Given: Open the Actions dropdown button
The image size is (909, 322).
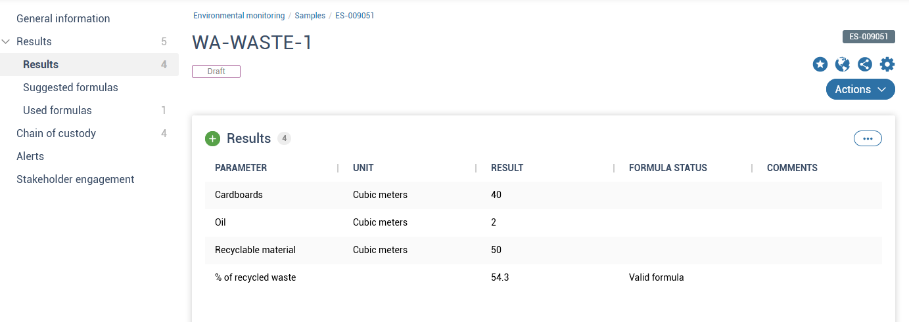Looking at the screenshot, I should pos(860,89).
